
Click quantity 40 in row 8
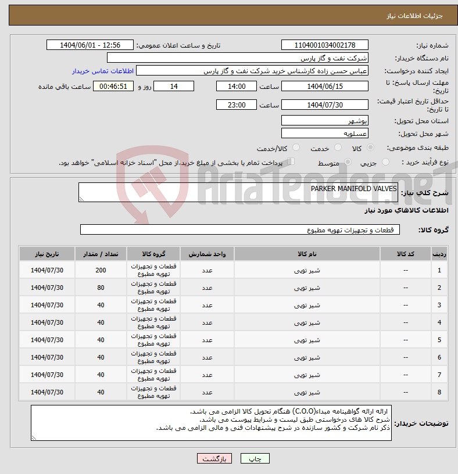coord(101,392)
